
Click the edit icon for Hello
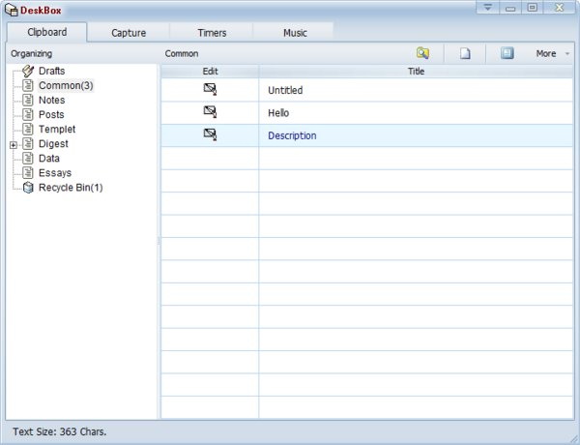tap(210, 112)
